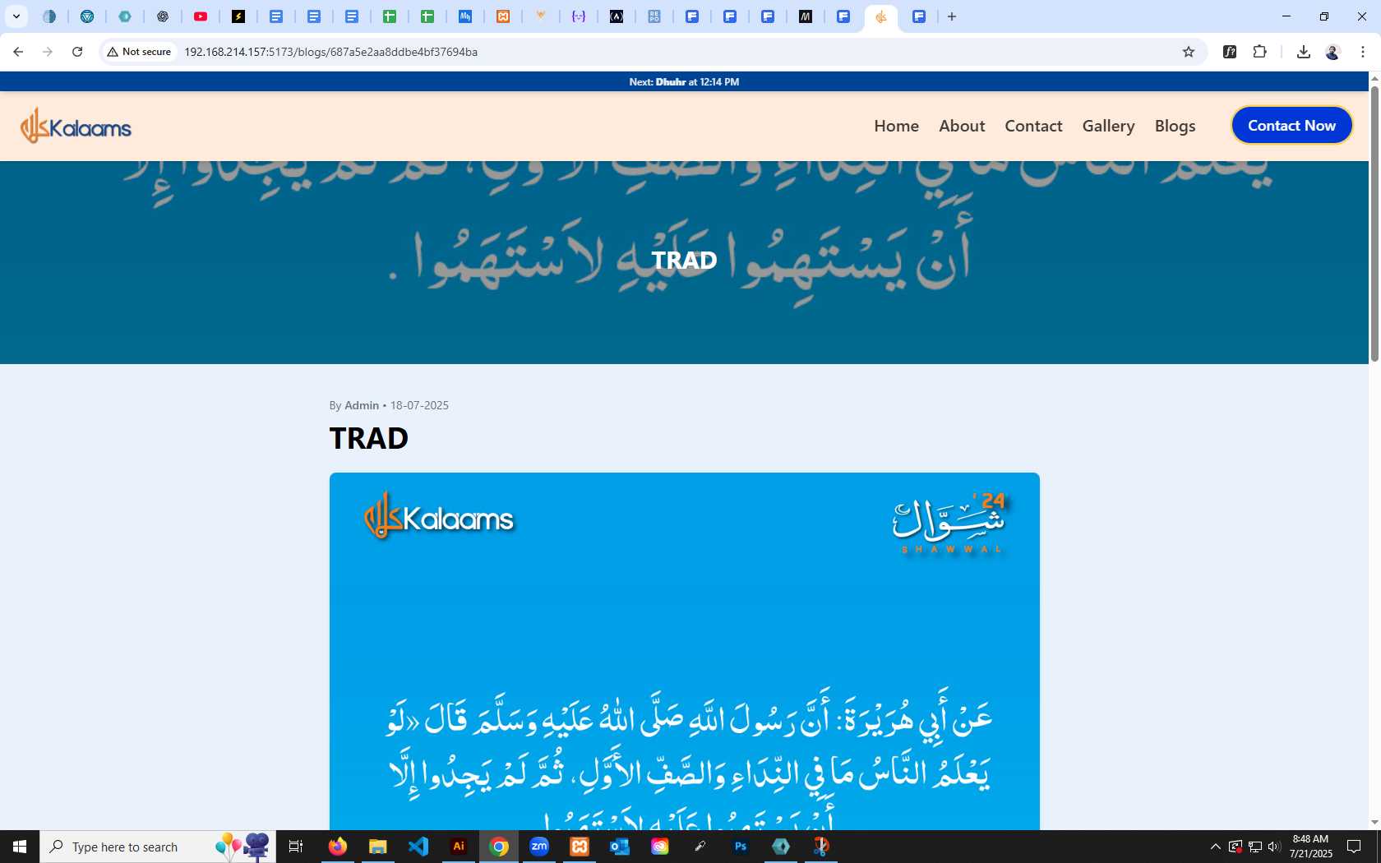Open the browser Downloads icon
The width and height of the screenshot is (1381, 863).
click(1303, 52)
